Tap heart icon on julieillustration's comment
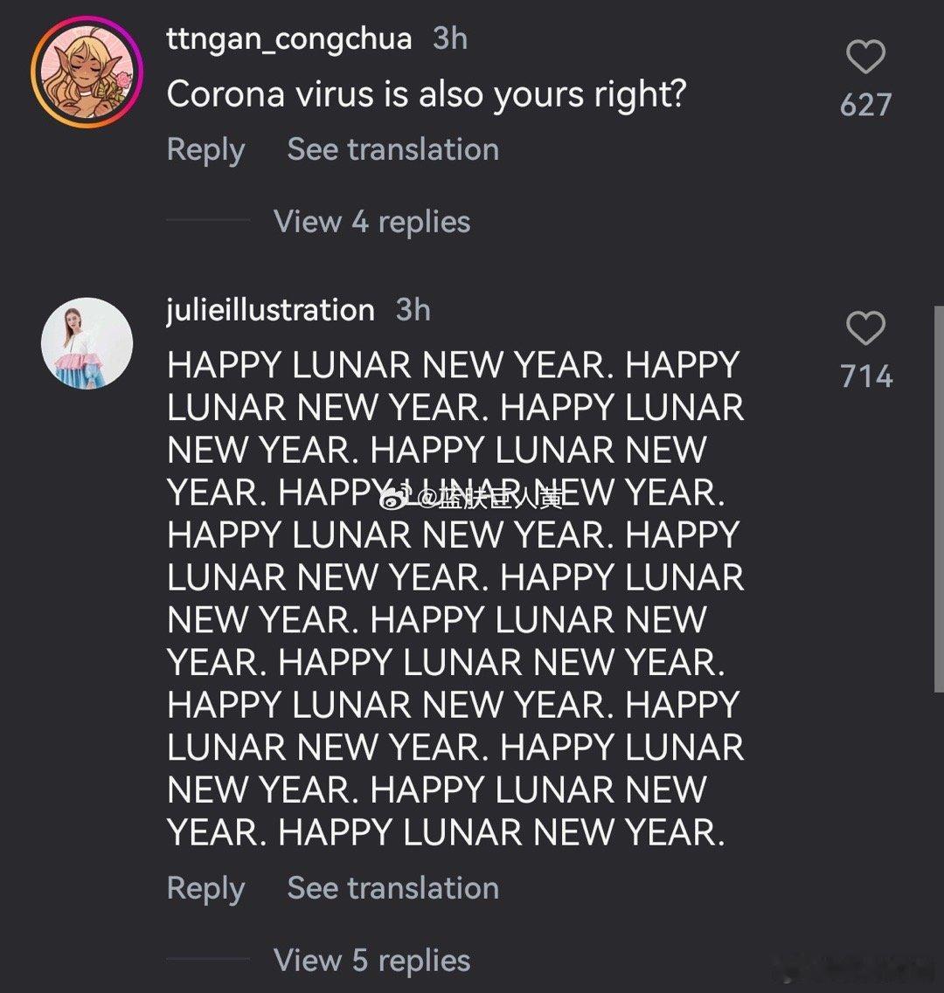The image size is (944, 993). click(x=865, y=328)
